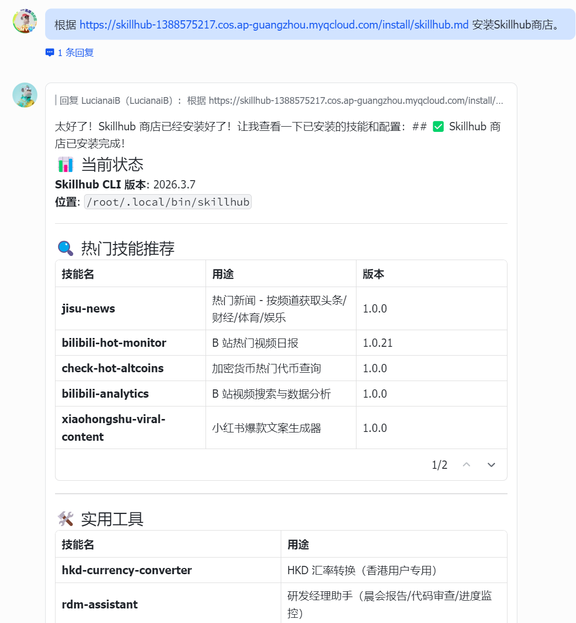
Task: Go to next page of hot skills table
Action: (x=491, y=465)
